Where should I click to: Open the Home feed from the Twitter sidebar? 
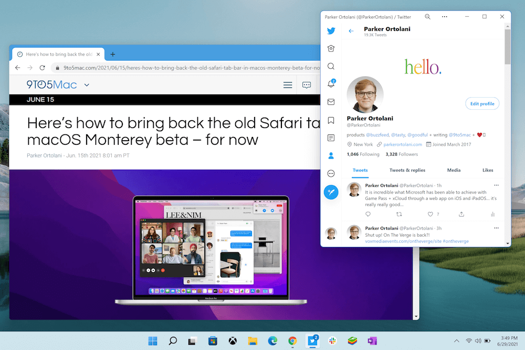coord(331,48)
